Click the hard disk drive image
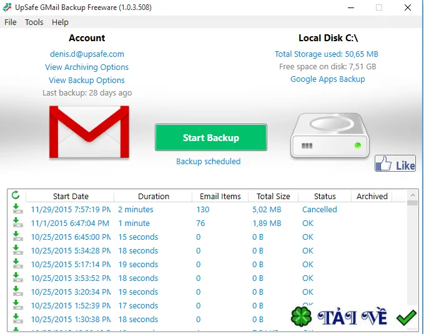The width and height of the screenshot is (424, 334). click(330, 135)
